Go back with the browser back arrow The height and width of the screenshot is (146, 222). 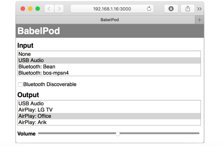pos(49,9)
